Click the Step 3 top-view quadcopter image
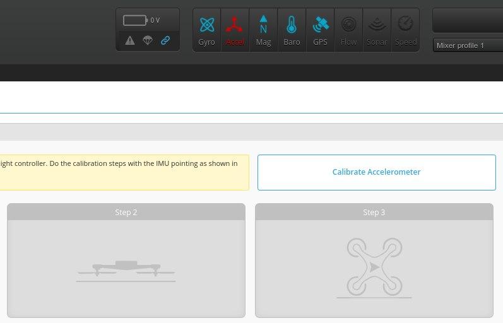This screenshot has height=323, width=503. click(374, 267)
